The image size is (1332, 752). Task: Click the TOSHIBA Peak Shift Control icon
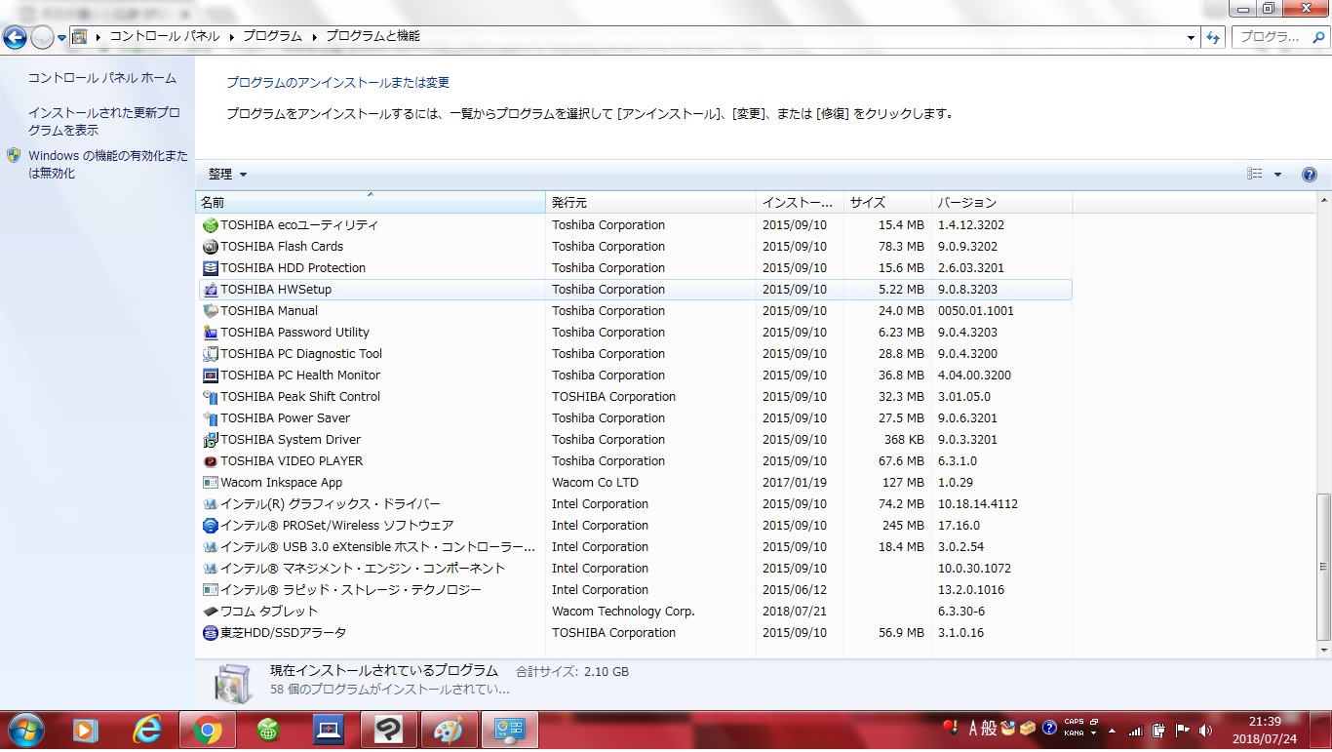point(211,397)
